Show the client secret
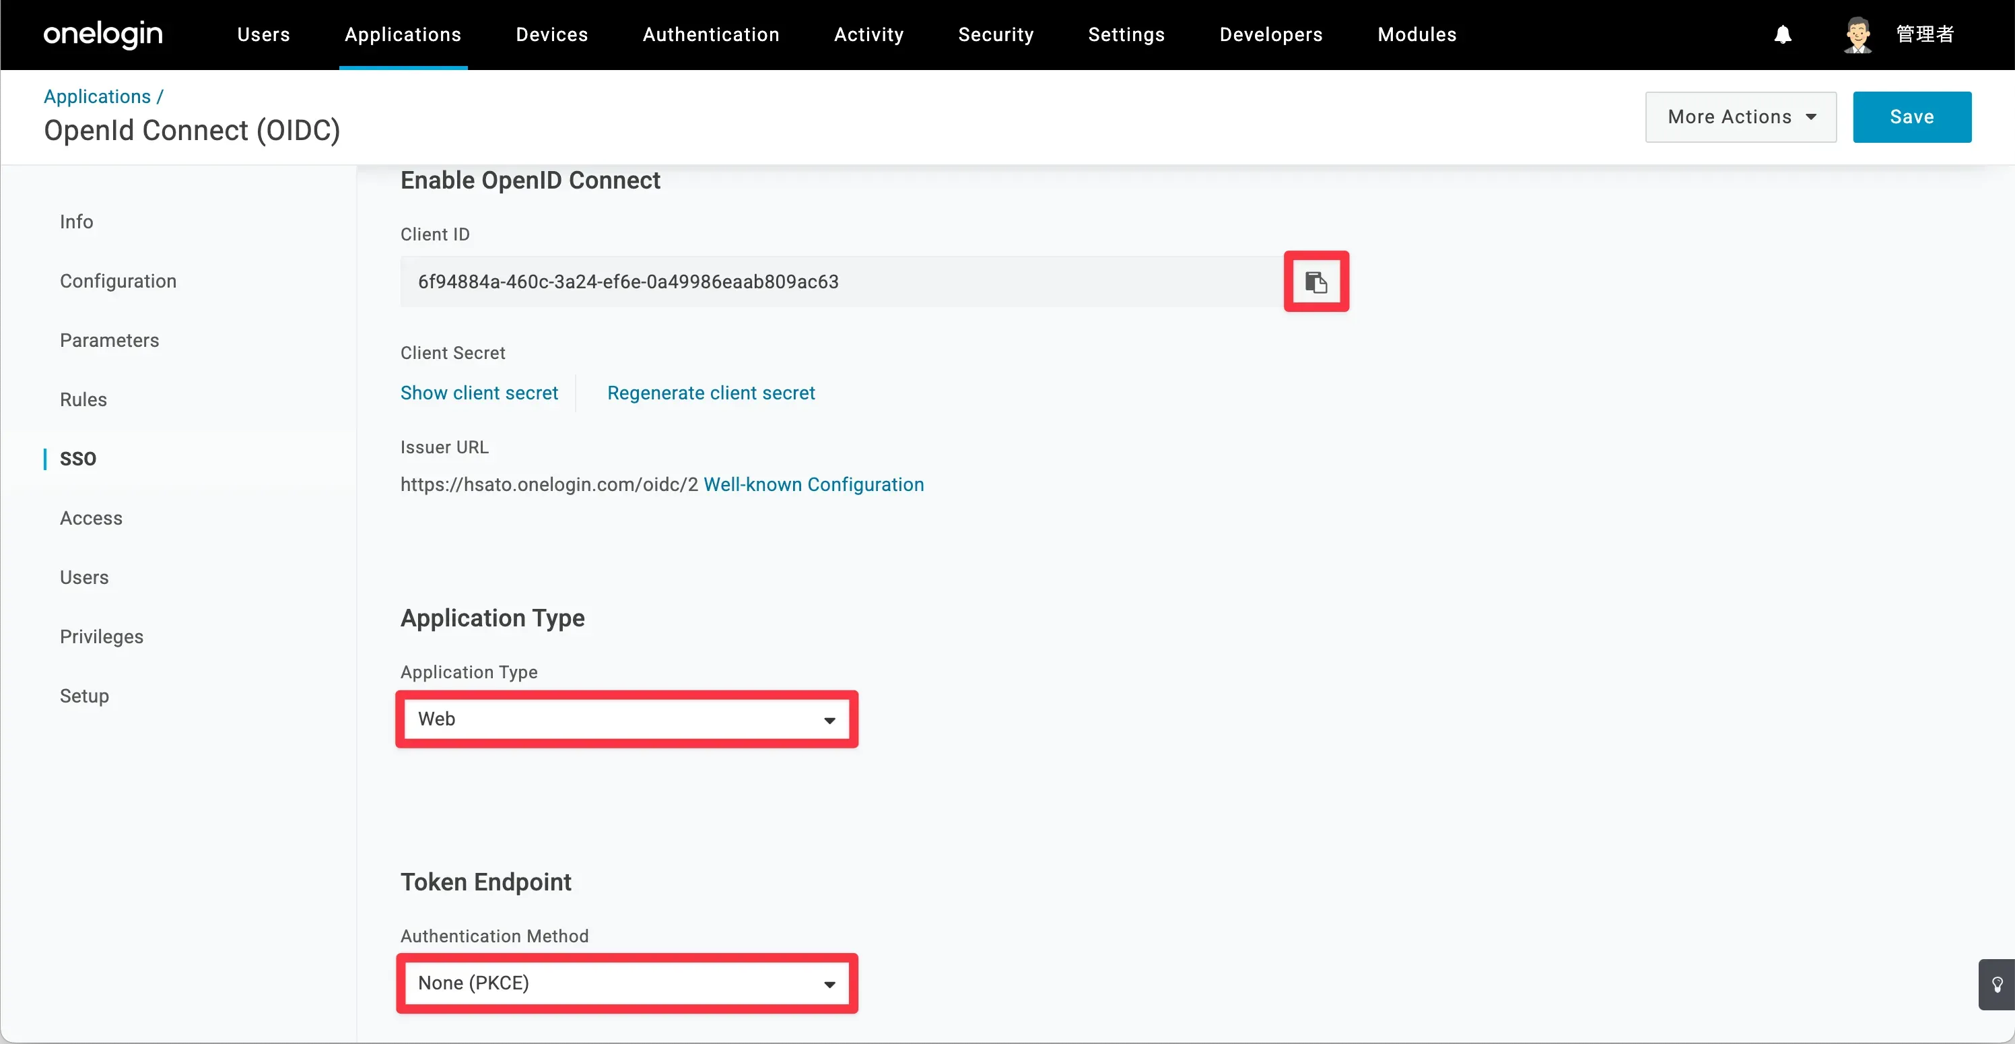2015x1044 pixels. click(479, 393)
